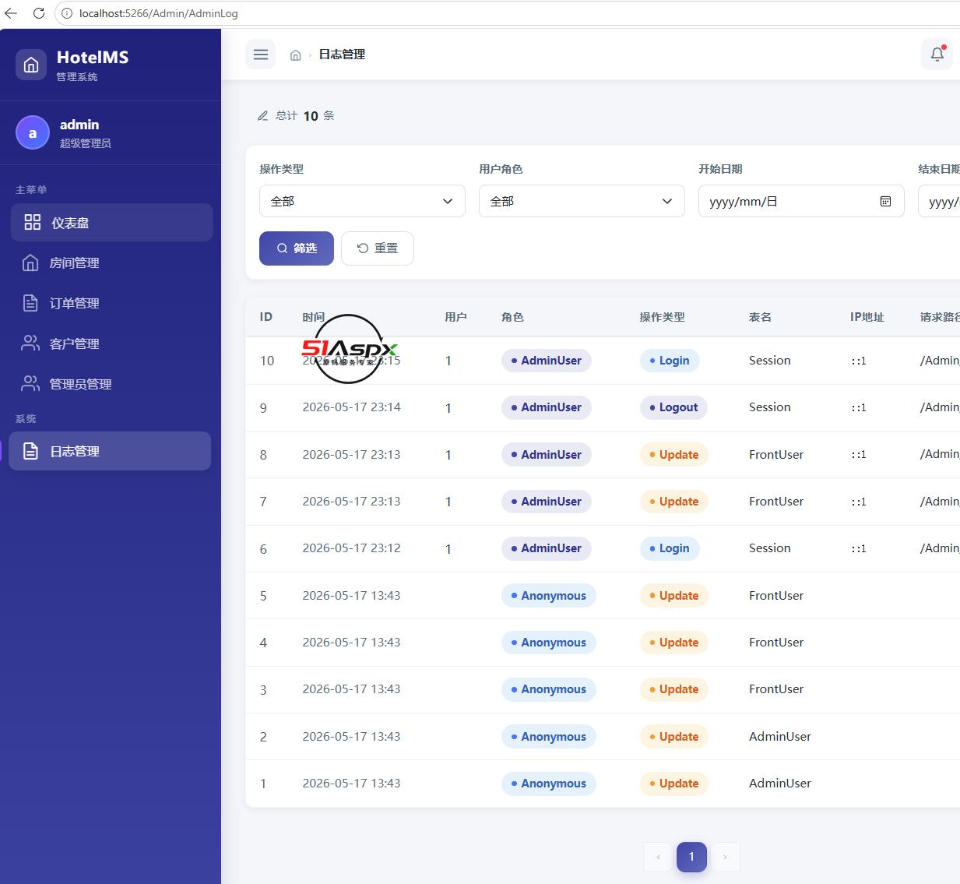Click 角色 column header
Image resolution: width=960 pixels, height=884 pixels.
pos(512,317)
